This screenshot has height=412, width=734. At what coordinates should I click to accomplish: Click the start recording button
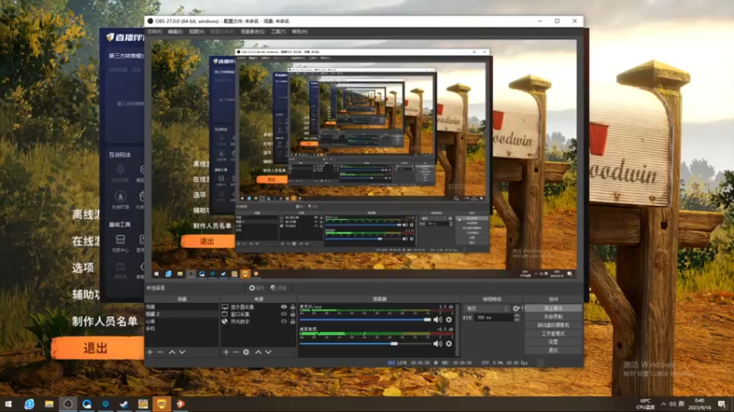pos(553,317)
